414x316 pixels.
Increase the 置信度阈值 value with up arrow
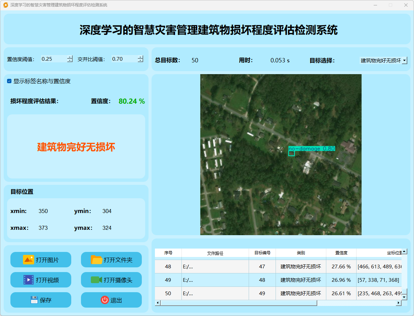tap(70, 57)
